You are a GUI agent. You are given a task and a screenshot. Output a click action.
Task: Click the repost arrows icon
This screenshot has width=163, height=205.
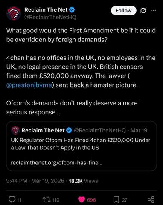[x=47, y=200]
